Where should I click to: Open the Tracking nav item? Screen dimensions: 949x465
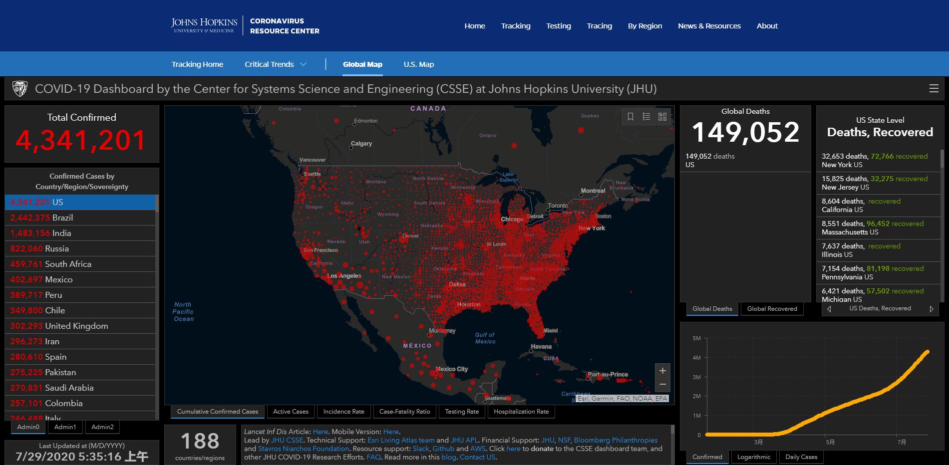[x=516, y=26]
